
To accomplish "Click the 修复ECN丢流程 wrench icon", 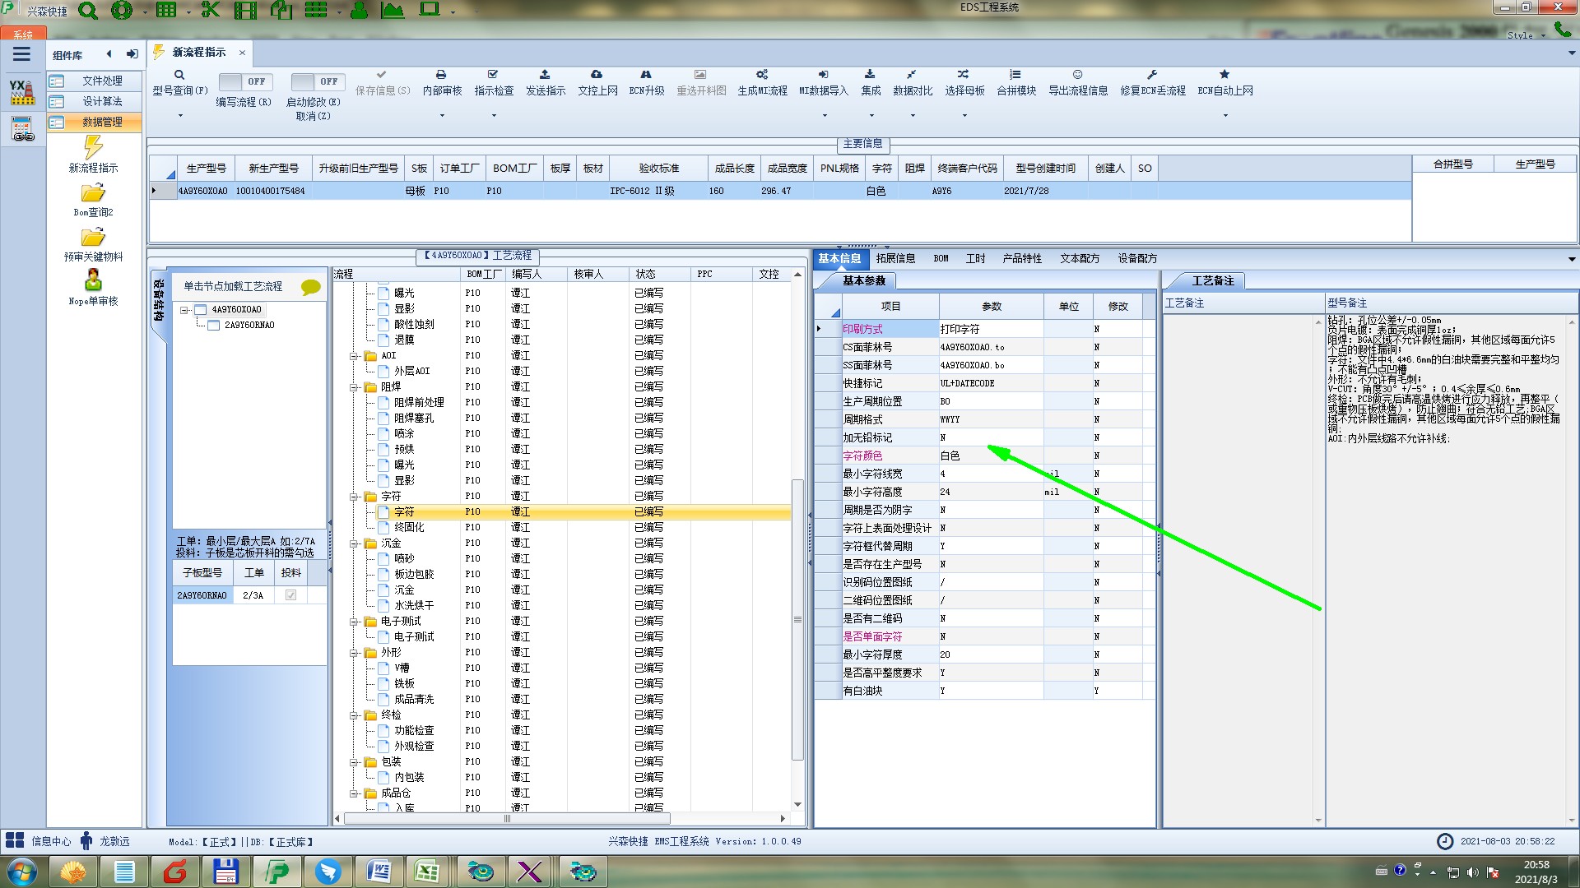I will click(x=1152, y=75).
